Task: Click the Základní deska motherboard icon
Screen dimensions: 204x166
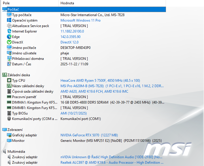Action: pos(5,75)
